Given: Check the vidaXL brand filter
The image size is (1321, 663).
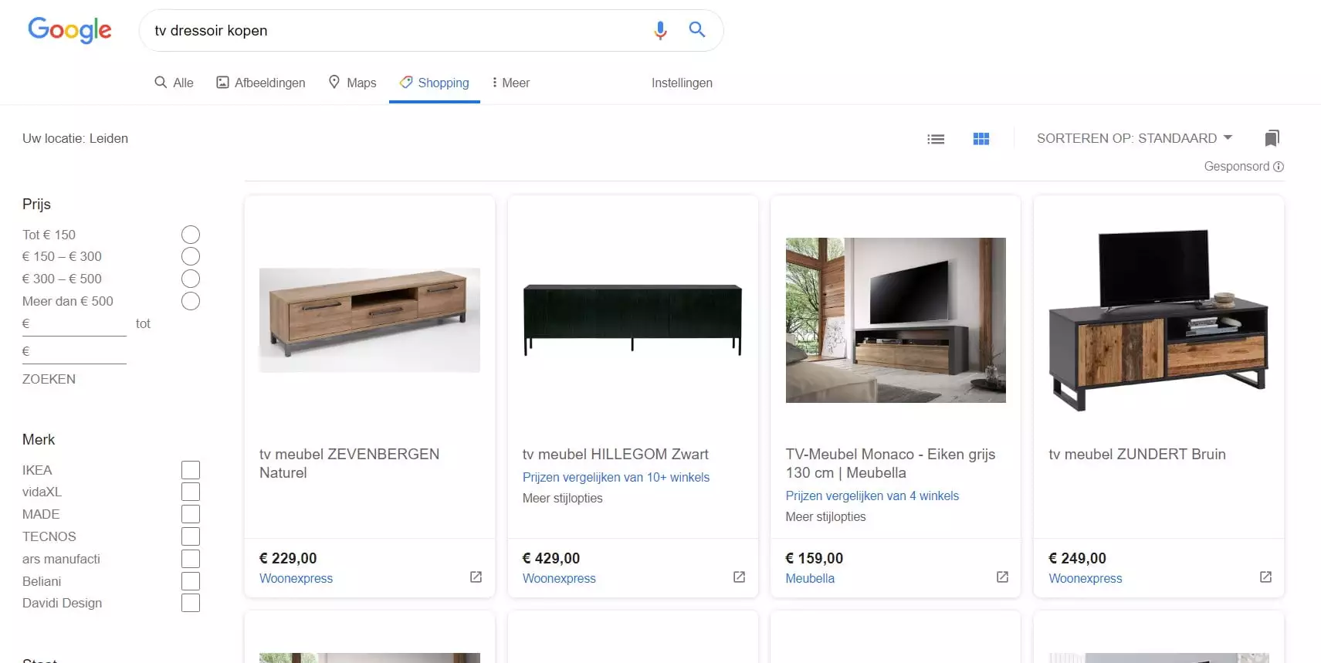Looking at the screenshot, I should coord(191,492).
